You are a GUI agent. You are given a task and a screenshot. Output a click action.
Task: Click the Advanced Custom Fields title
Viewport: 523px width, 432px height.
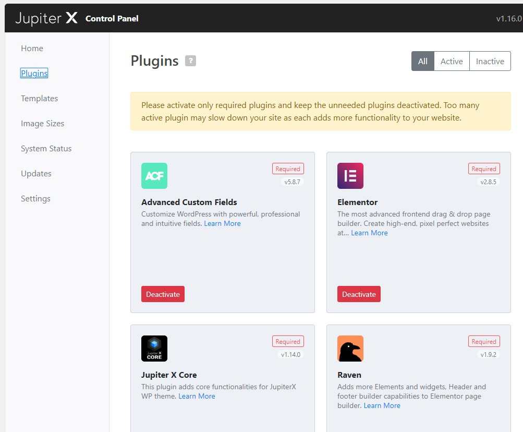pyautogui.click(x=189, y=202)
